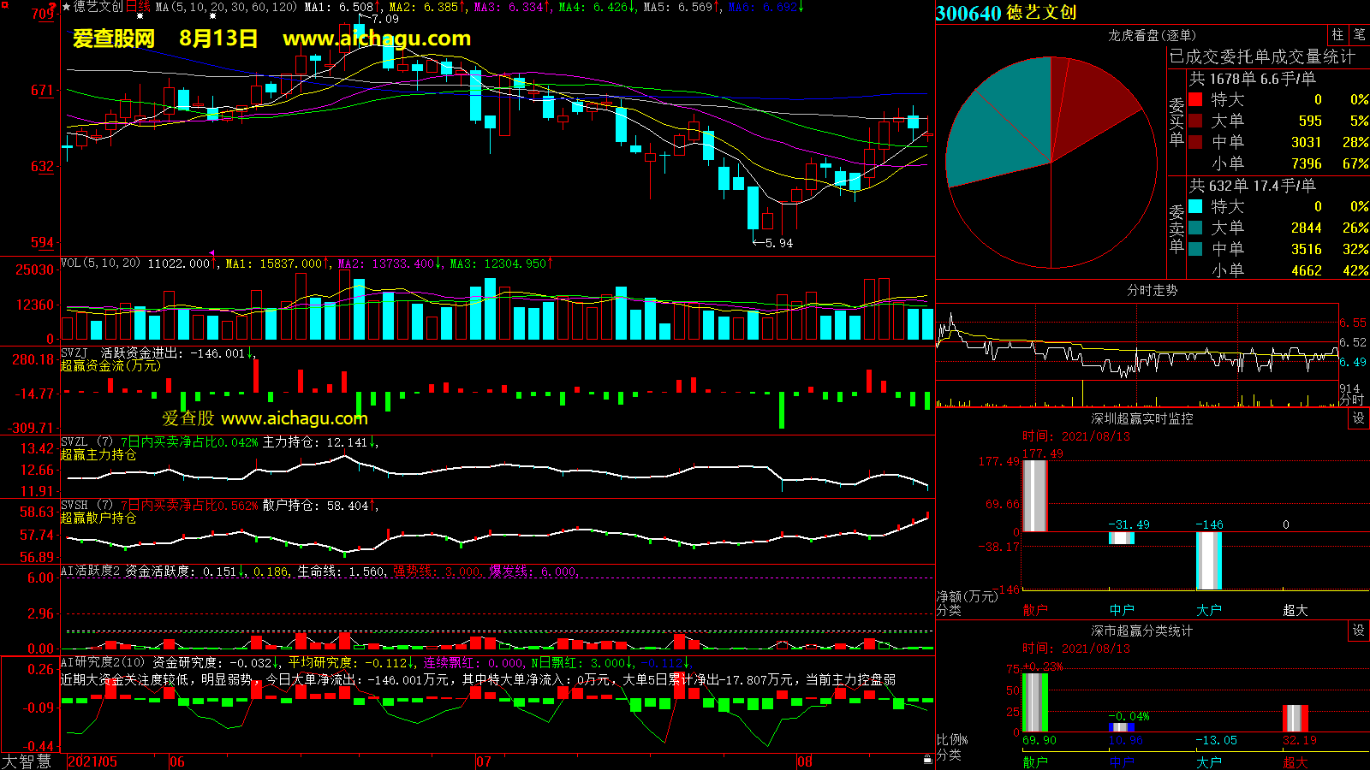
Task: Click the 笔 tick view button
Action: pos(1359,35)
